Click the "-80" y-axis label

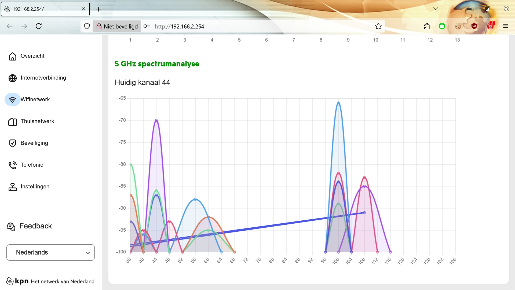click(x=122, y=164)
